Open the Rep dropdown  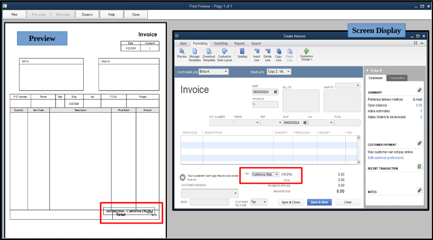tap(280, 123)
